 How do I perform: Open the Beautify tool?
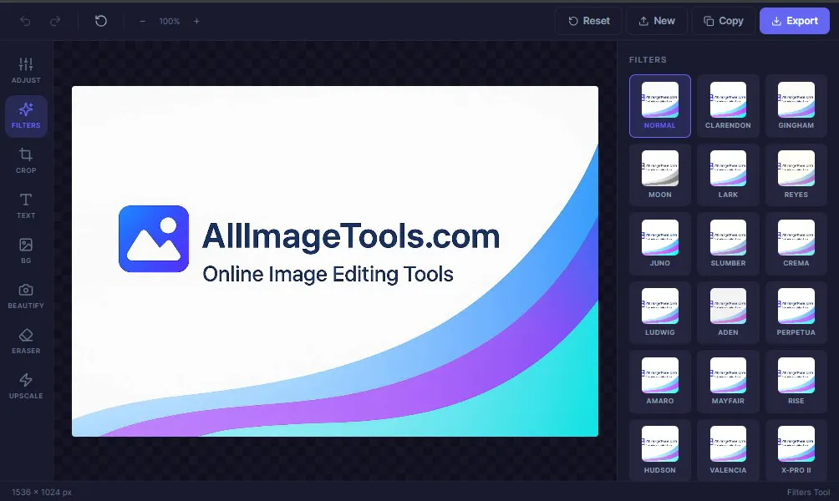26,296
